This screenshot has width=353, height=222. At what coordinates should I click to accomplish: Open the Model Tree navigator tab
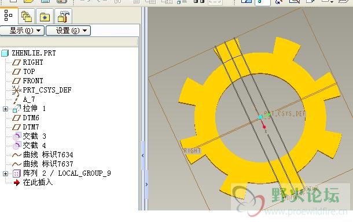click(9, 16)
